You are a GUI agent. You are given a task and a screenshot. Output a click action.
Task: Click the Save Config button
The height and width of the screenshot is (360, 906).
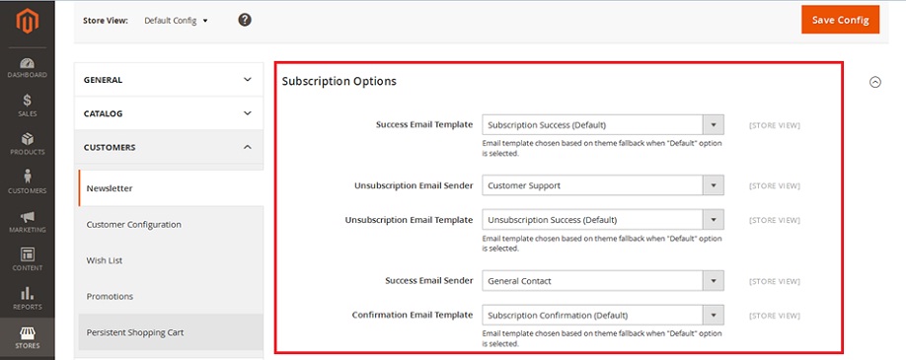840,20
